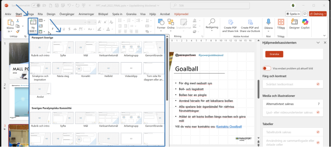Click the Bold F formatting icon
Image resolution: width=331 pixels, height=147 pixels.
click(53, 29)
